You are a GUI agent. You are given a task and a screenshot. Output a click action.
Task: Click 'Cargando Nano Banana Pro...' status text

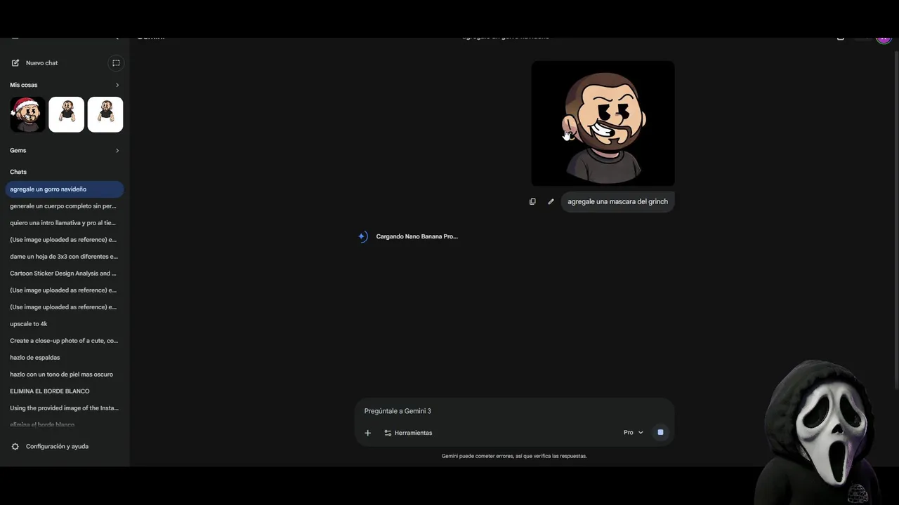pyautogui.click(x=416, y=236)
